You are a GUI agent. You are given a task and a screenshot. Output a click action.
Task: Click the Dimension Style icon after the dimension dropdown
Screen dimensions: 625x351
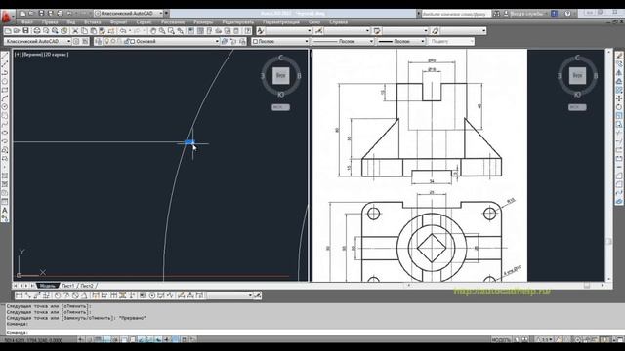click(x=258, y=295)
